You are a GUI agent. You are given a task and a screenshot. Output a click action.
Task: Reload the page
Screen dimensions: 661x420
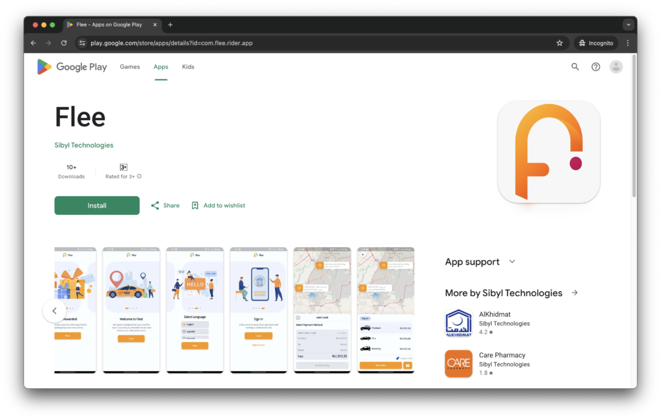[64, 43]
